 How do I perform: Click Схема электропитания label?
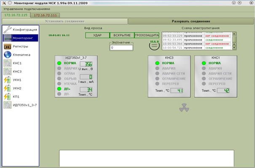(x=200, y=28)
